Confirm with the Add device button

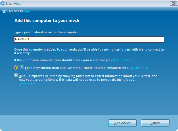point(122,123)
